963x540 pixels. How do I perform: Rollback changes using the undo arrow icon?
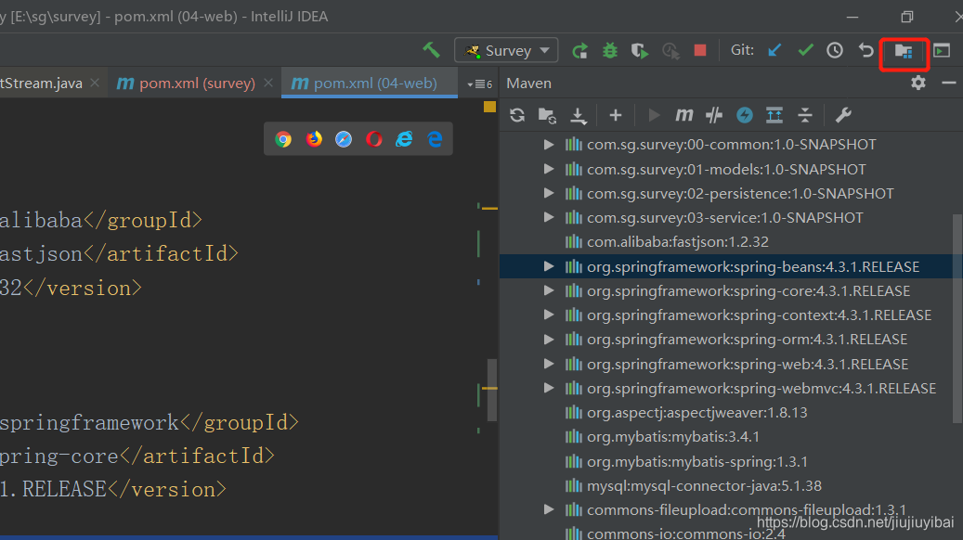click(865, 49)
